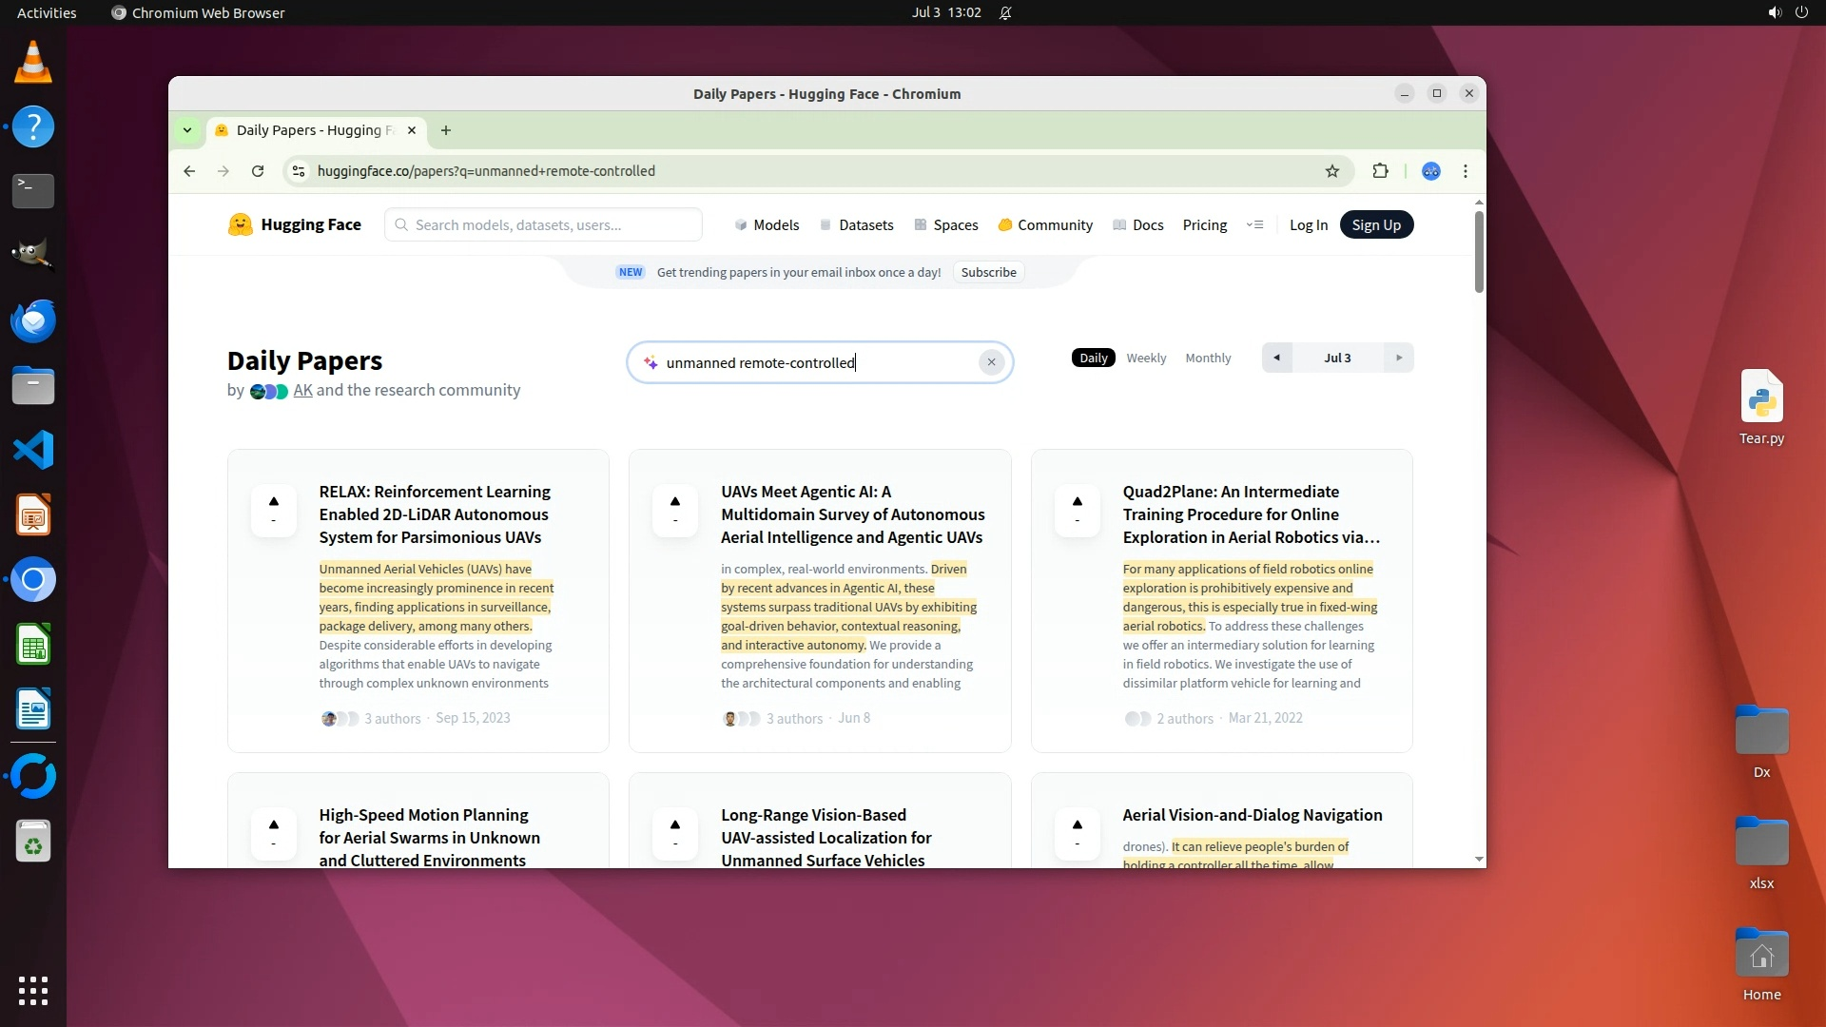Open the Chromium three-dot menu
This screenshot has height=1027, width=1826.
point(1465,171)
